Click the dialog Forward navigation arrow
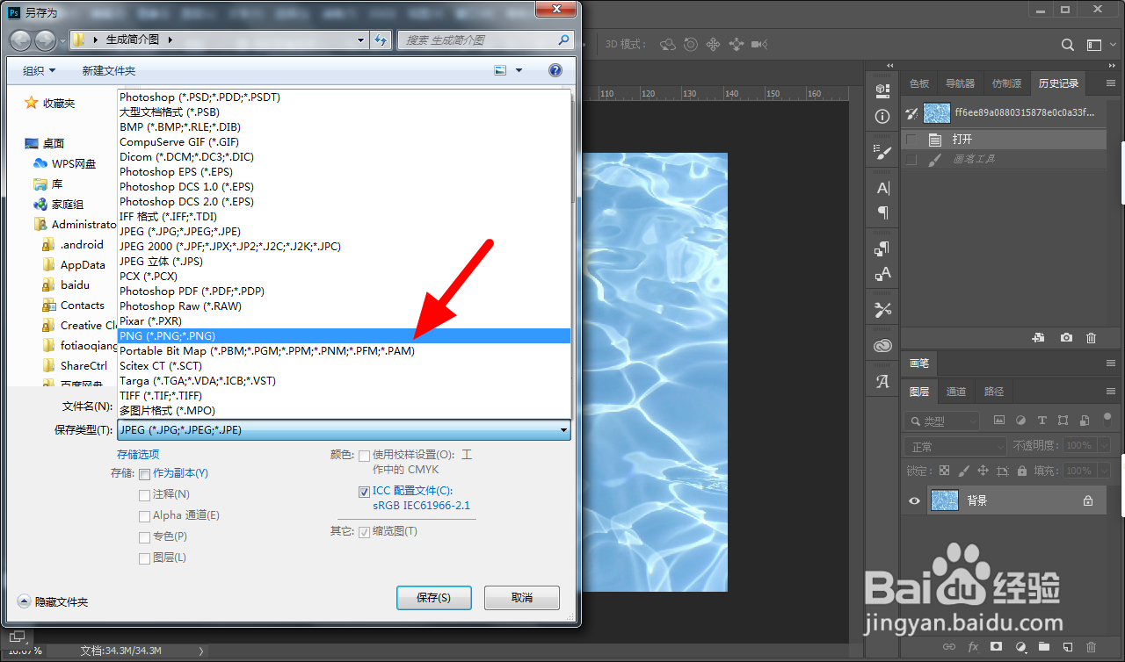This screenshot has height=662, width=1125. tap(45, 40)
